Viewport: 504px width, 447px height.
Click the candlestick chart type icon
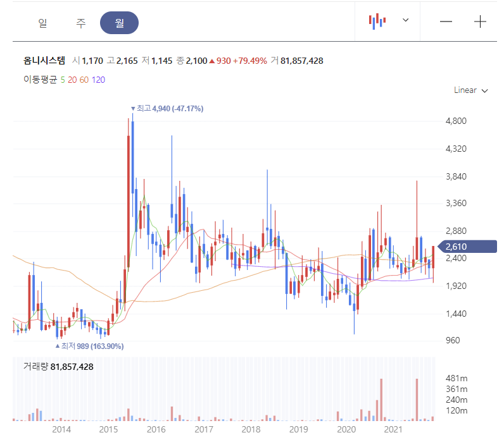pos(377,21)
